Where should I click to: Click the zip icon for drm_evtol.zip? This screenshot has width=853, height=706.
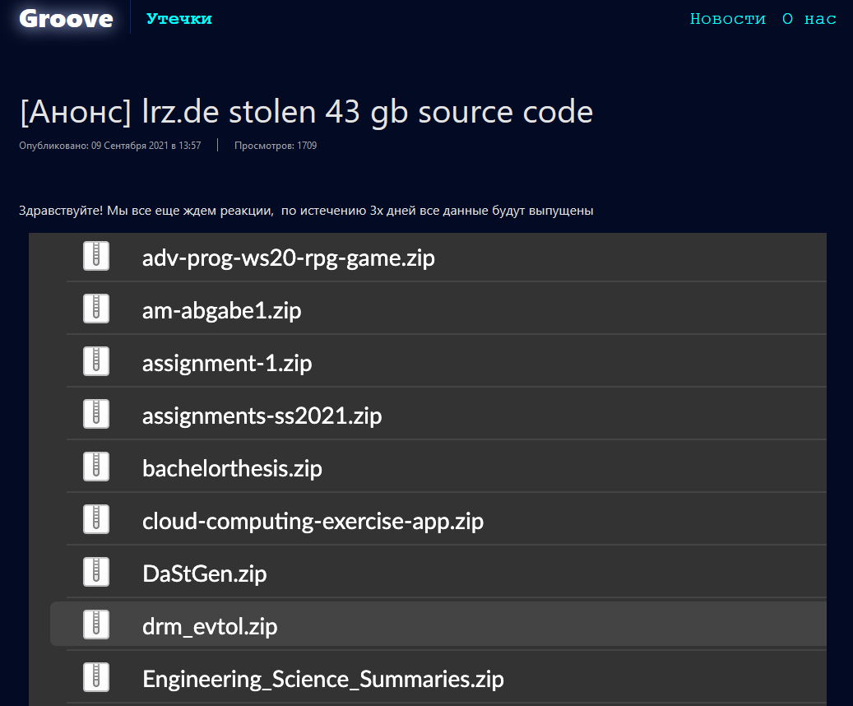point(96,625)
